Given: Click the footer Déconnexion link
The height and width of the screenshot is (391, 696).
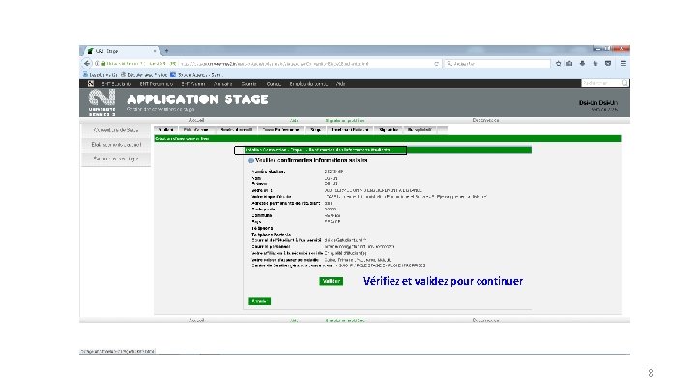Looking at the screenshot, I should [x=485, y=321].
